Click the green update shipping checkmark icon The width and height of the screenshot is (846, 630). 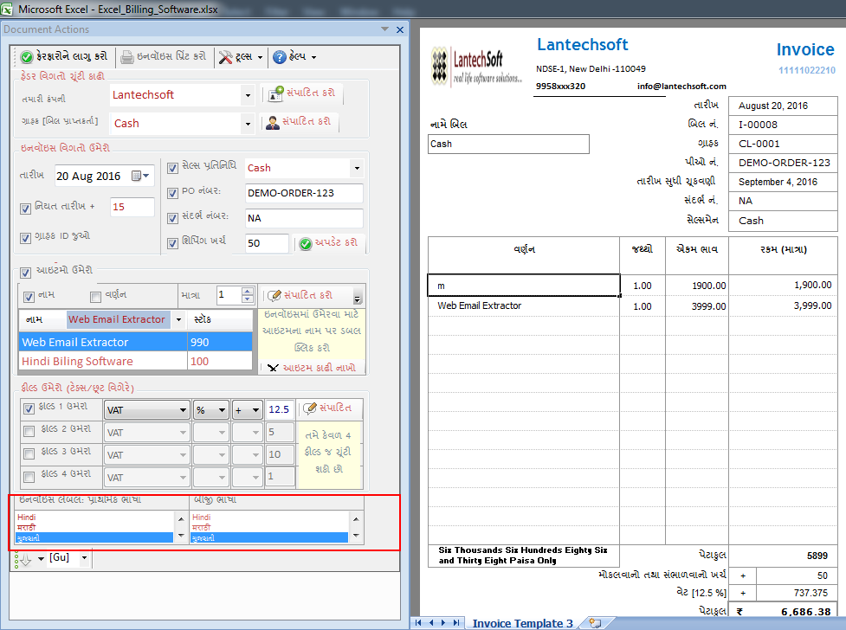click(306, 244)
